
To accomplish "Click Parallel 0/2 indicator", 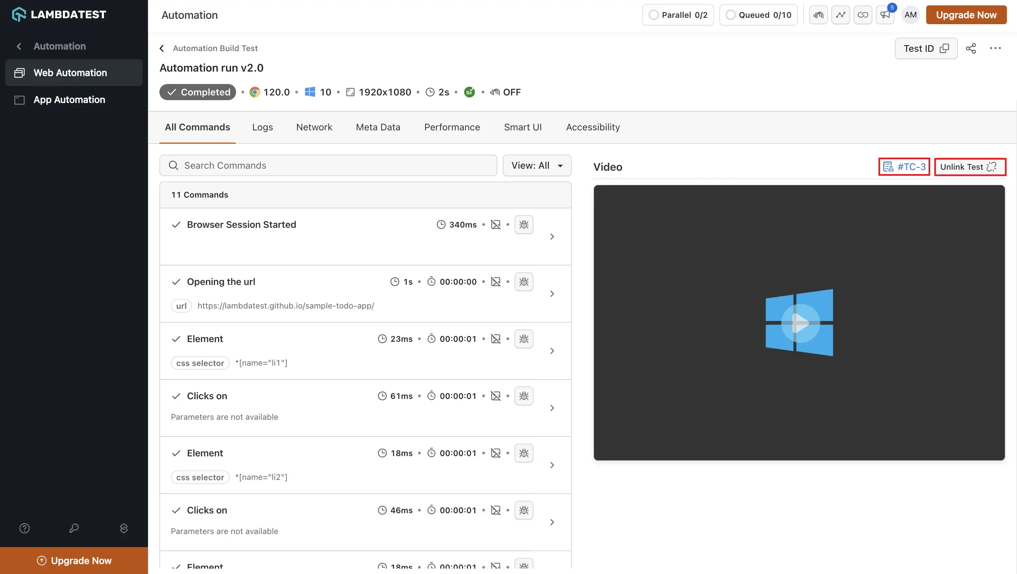I will pyautogui.click(x=678, y=15).
